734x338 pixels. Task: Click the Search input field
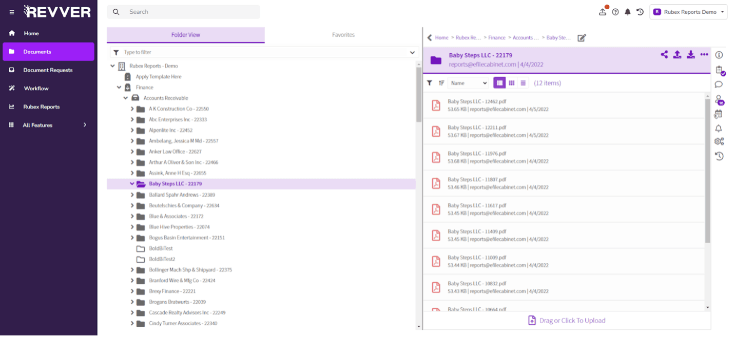pyautogui.click(x=190, y=12)
